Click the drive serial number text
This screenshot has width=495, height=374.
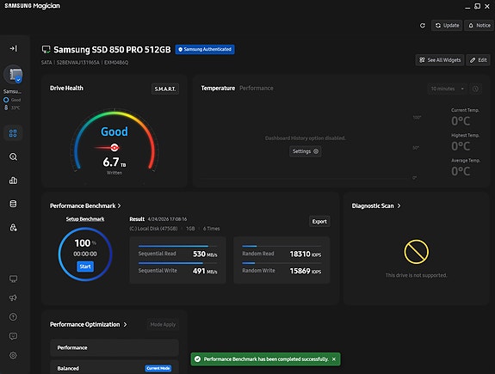(78, 63)
